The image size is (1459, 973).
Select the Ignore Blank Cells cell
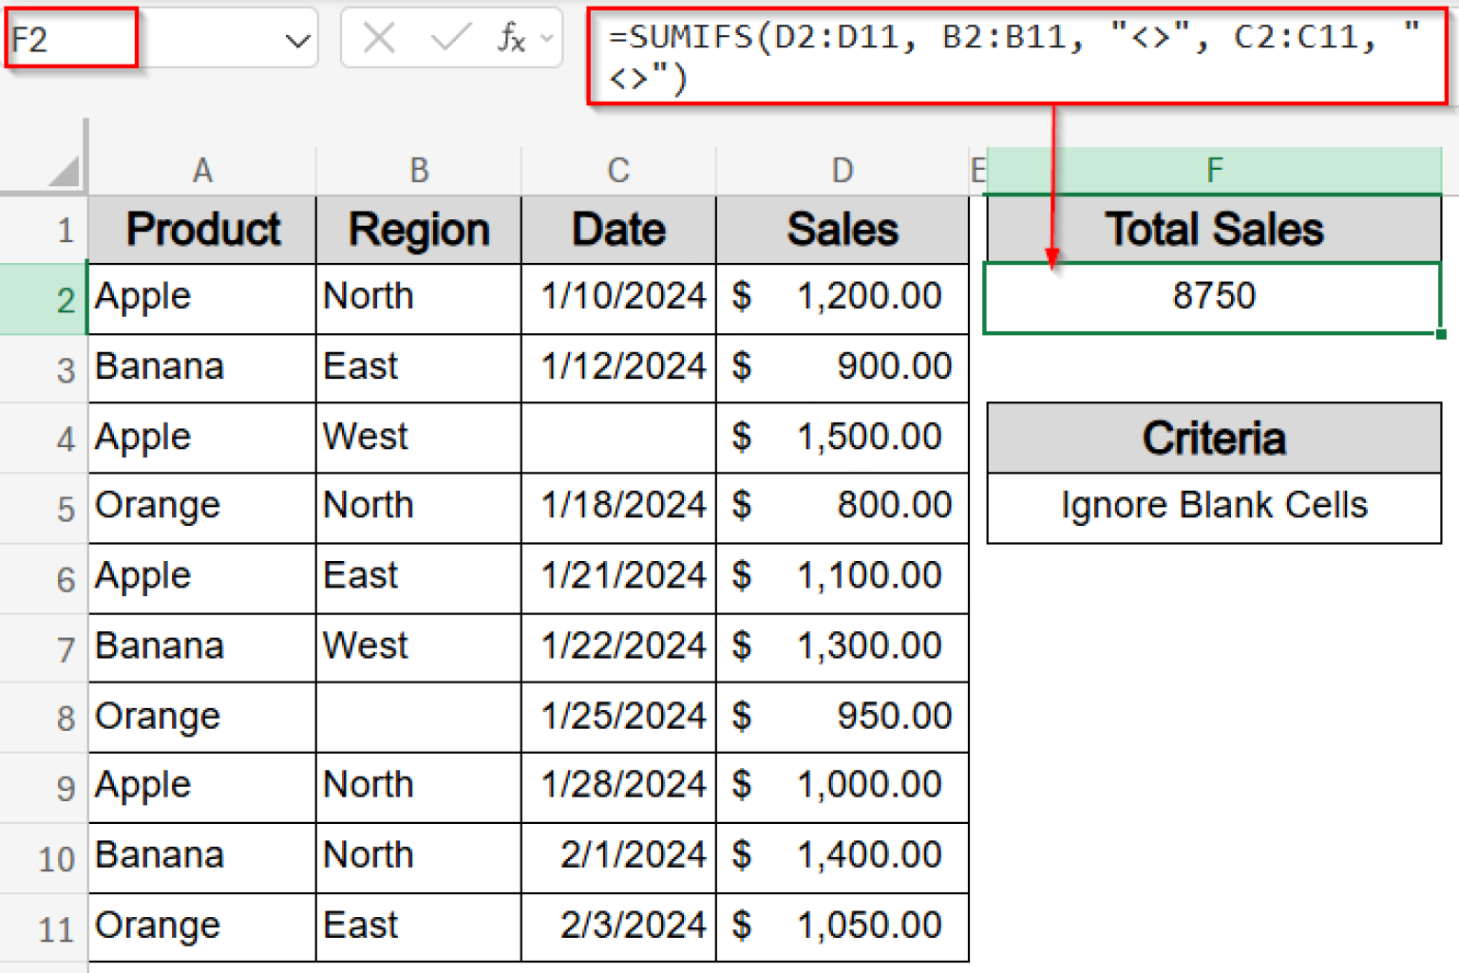(x=1213, y=505)
